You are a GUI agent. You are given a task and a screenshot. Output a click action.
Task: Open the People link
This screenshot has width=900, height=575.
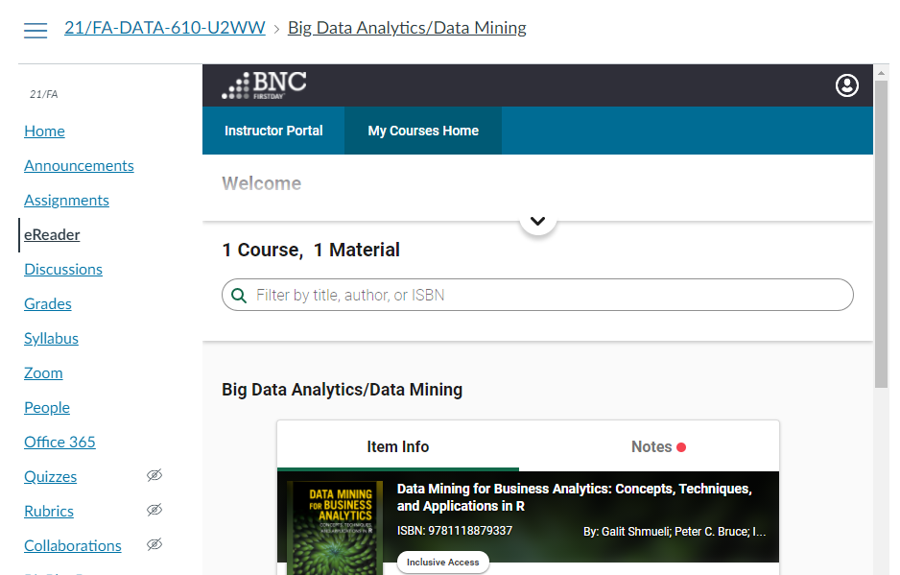[x=46, y=407]
